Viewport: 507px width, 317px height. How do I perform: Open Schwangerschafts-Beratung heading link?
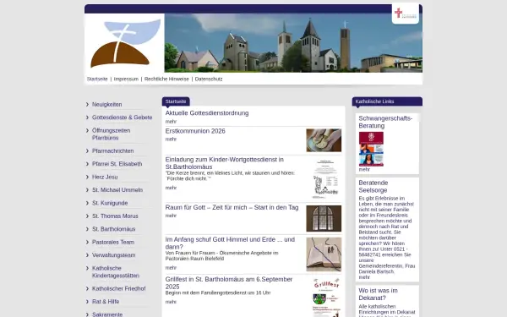pos(385,122)
